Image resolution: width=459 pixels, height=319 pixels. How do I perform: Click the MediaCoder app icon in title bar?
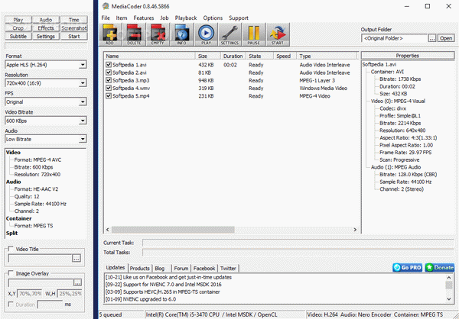point(106,6)
